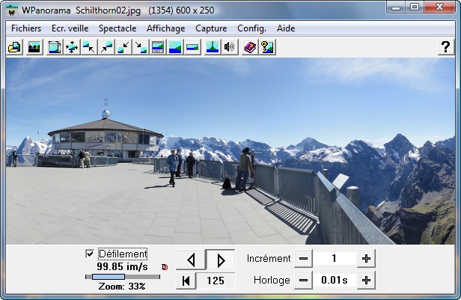Click the large question mark button

[x=446, y=47]
